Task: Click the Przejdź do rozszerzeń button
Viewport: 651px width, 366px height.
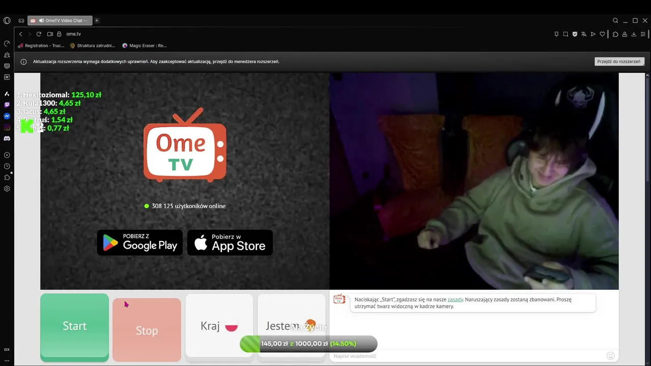Action: (619, 62)
